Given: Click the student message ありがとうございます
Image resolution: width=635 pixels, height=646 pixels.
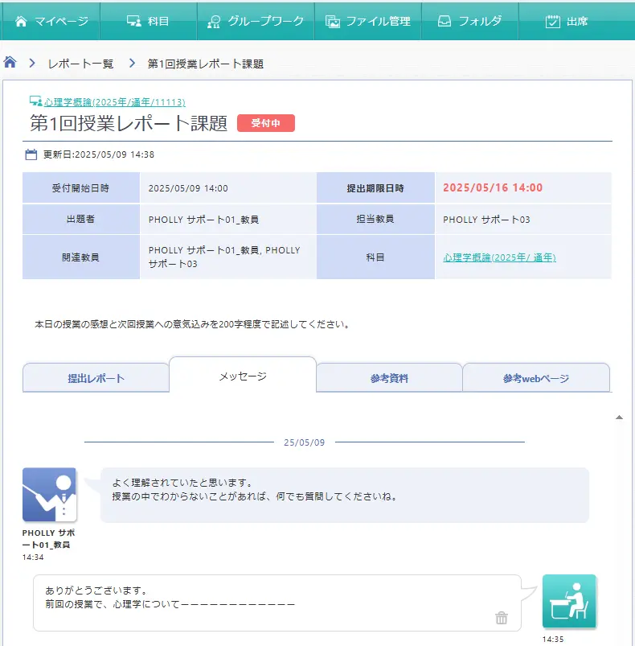Looking at the screenshot, I should coord(277,603).
